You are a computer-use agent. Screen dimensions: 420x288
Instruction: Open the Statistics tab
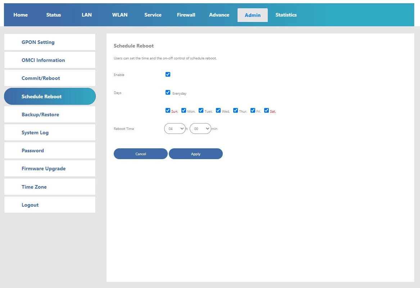[286, 15]
